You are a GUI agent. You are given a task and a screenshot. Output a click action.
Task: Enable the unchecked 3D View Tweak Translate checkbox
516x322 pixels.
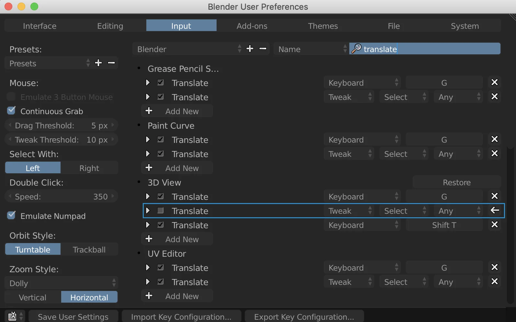[x=161, y=210]
